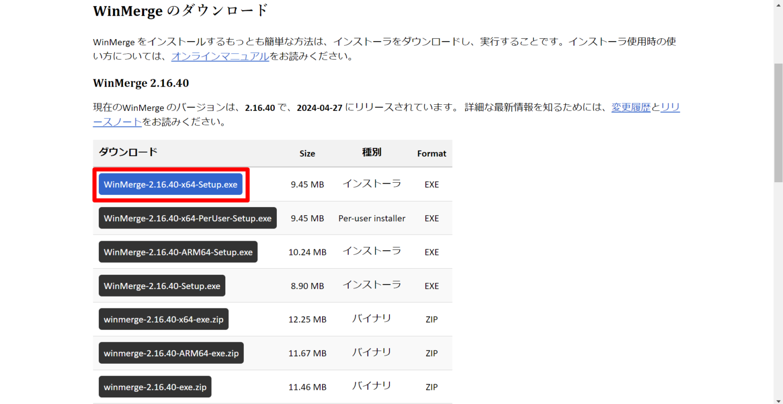The height and width of the screenshot is (404, 783).
Task: Click the winmerge-2.16.40-exe.zip button
Action: pyautogui.click(x=155, y=387)
